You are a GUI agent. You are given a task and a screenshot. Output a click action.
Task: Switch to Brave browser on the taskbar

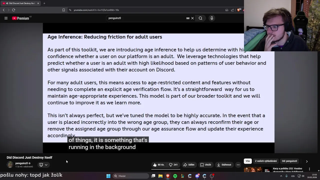coord(168,176)
